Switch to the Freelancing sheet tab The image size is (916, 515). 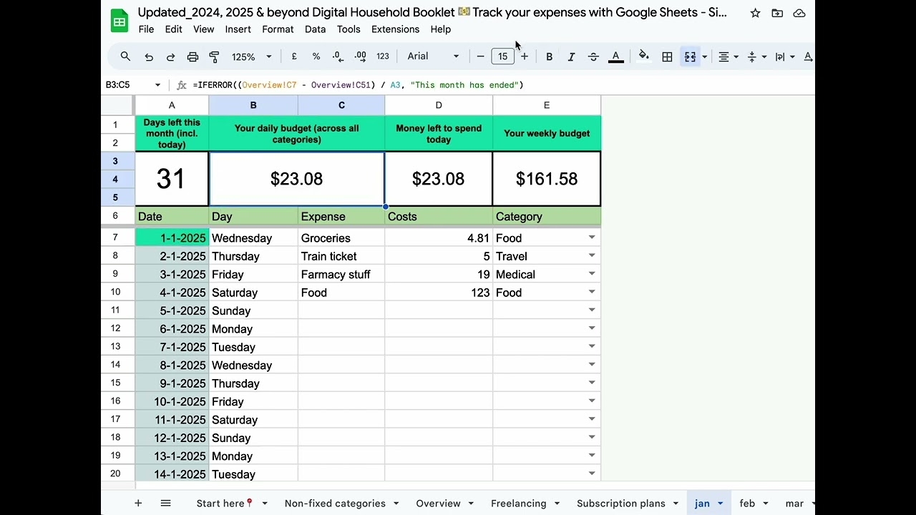point(518,504)
